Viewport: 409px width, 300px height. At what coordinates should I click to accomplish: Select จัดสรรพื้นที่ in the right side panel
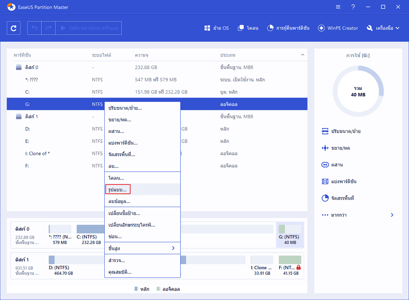point(338,198)
